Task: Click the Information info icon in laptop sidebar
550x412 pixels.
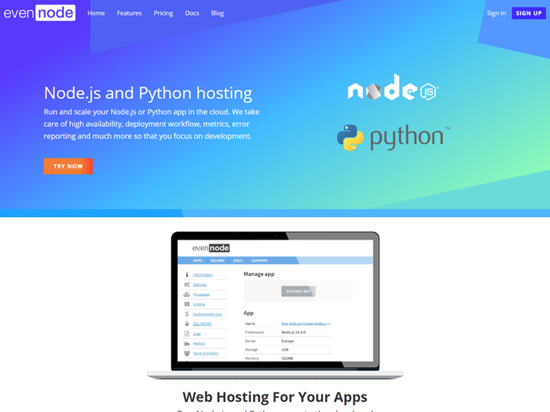Action: point(186,275)
